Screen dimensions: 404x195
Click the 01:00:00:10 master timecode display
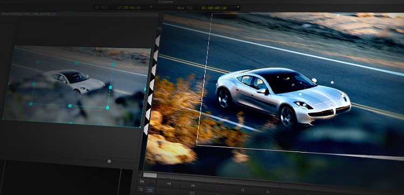pos(214,8)
